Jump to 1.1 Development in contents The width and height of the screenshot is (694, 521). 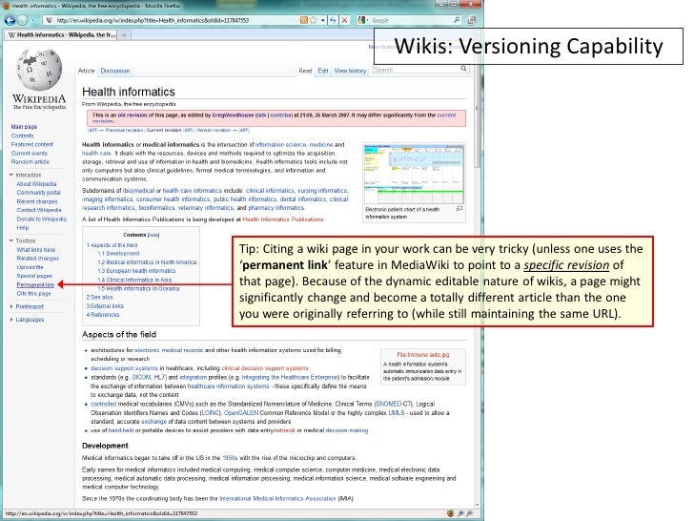[118, 254]
